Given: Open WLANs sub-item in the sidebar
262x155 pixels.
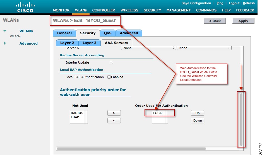Looking at the screenshot, I should pos(15,36).
